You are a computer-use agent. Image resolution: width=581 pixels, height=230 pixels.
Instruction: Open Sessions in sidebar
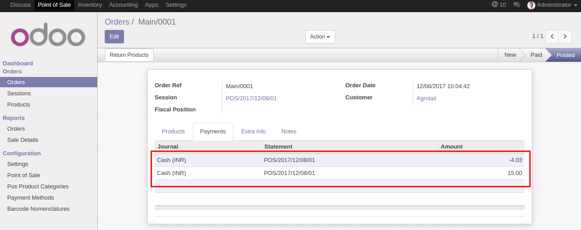point(19,94)
